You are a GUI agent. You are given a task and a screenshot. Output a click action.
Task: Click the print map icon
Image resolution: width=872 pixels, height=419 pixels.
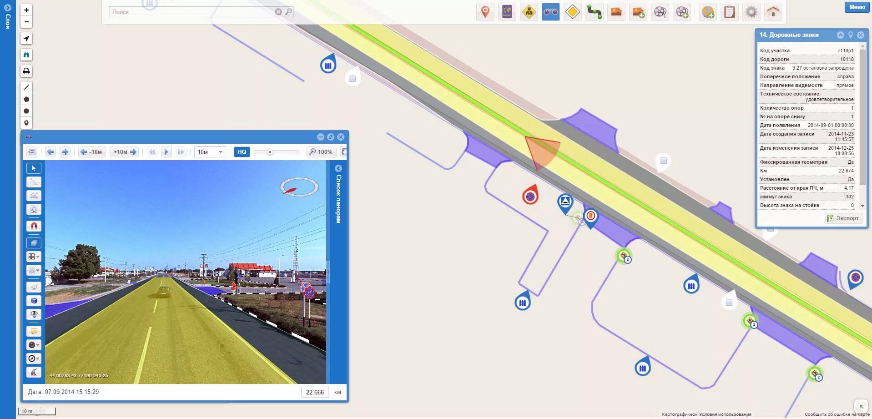pos(26,71)
